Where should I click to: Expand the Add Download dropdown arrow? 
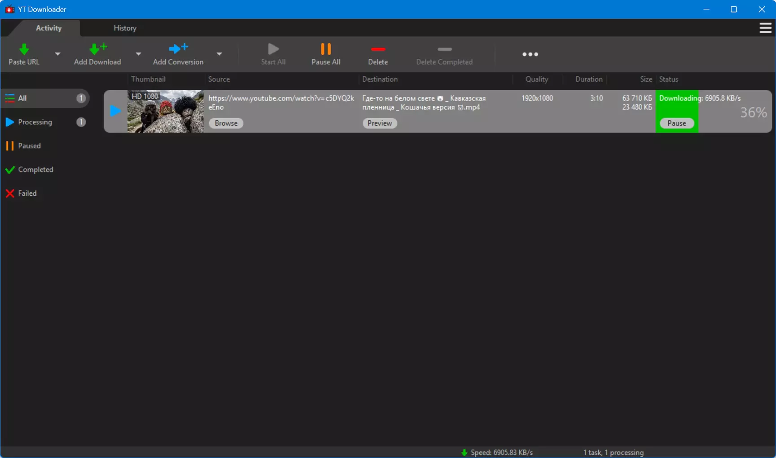(x=138, y=54)
